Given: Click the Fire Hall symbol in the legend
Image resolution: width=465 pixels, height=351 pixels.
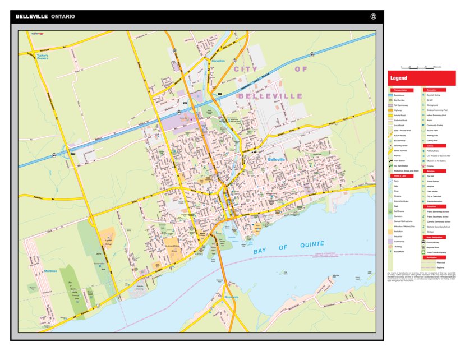Looking at the screenshot, I should tap(424, 175).
